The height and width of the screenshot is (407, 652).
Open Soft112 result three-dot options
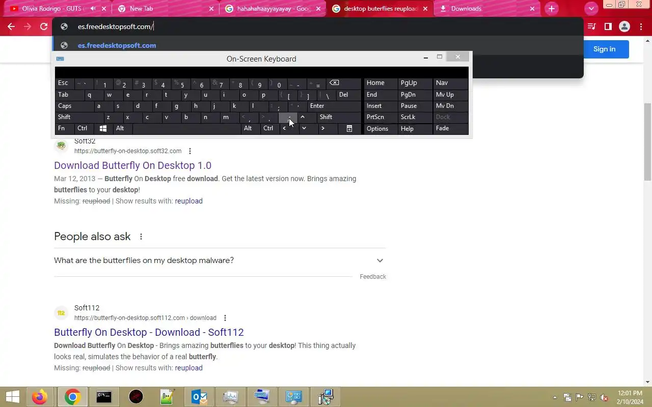[225, 318]
